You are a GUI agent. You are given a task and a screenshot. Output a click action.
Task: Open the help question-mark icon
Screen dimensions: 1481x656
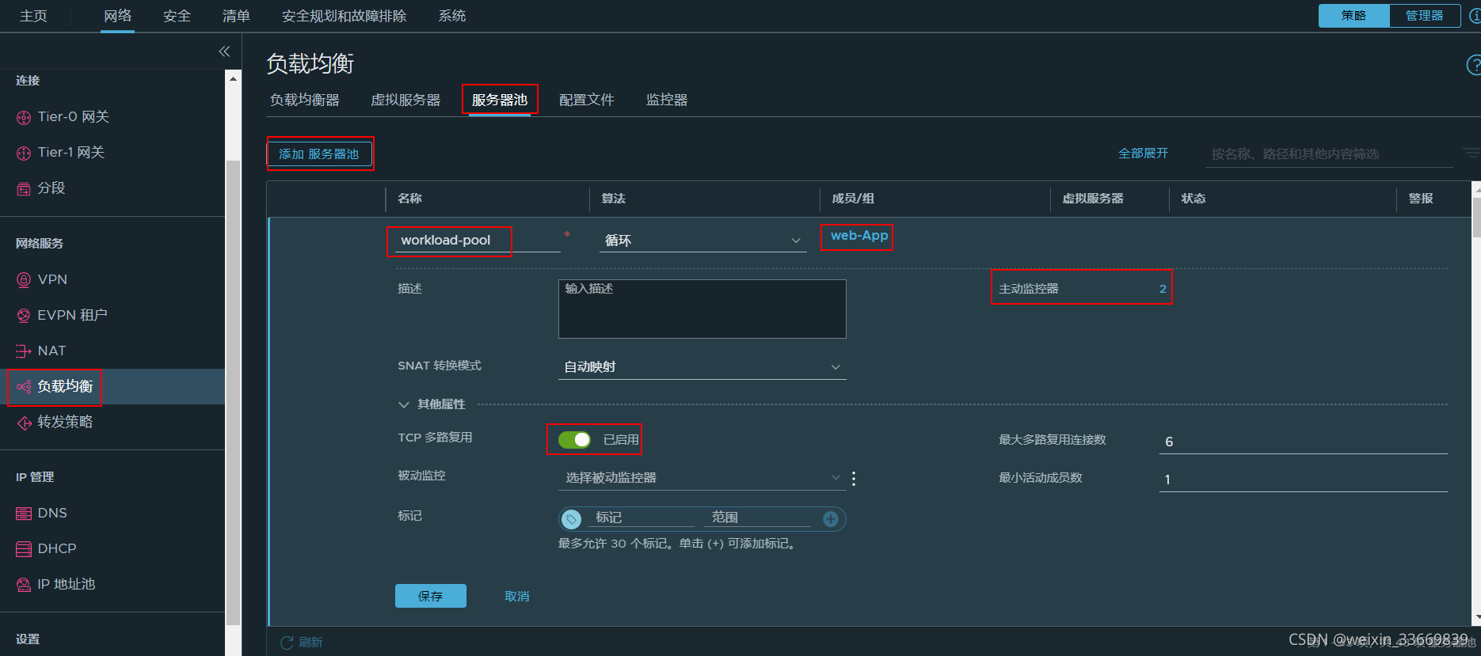1474,65
